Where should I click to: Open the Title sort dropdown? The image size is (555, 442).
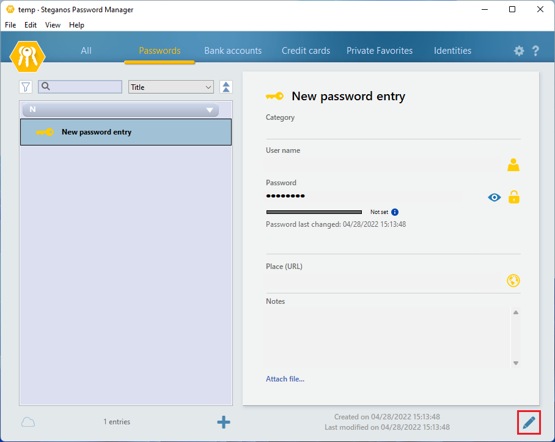pos(171,87)
